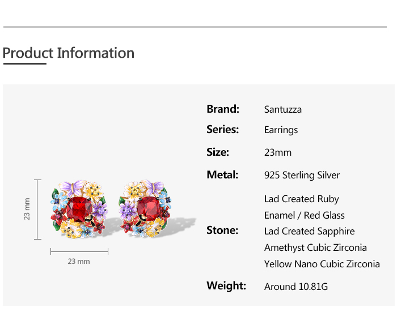This screenshot has width=397, height=333.
Task: Click the Series label
Action: [223, 130]
